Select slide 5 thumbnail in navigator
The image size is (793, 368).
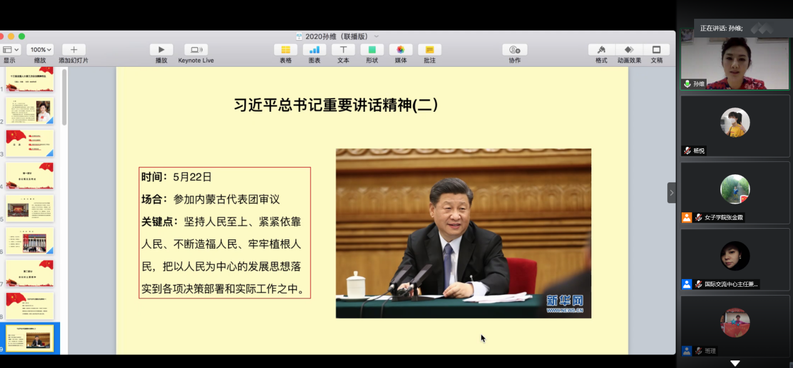pyautogui.click(x=30, y=209)
